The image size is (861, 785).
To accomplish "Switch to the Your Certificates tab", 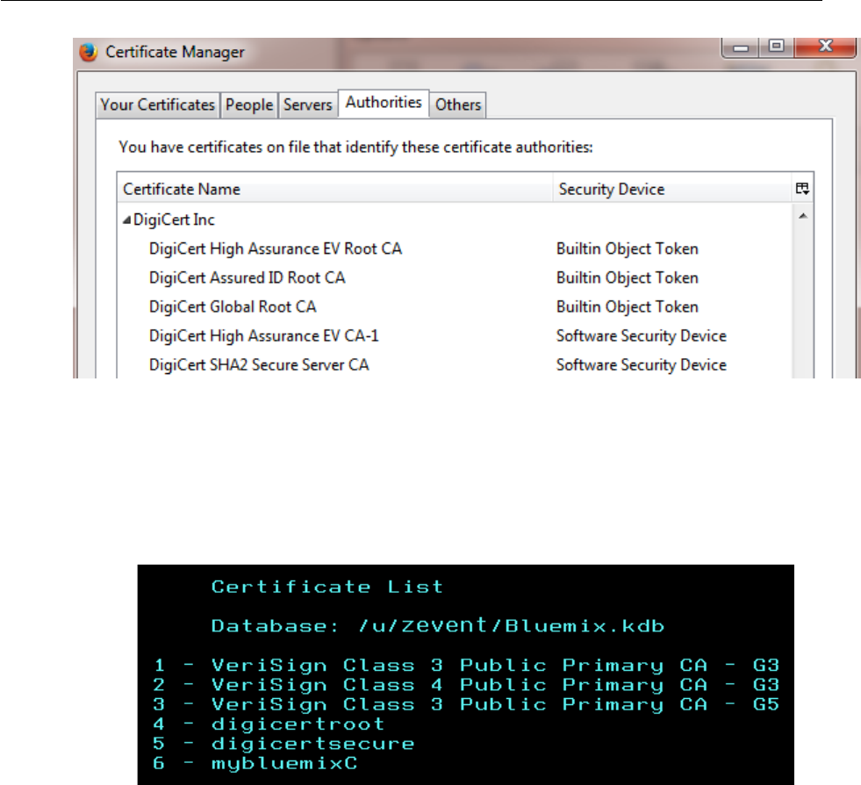I will coord(158,104).
